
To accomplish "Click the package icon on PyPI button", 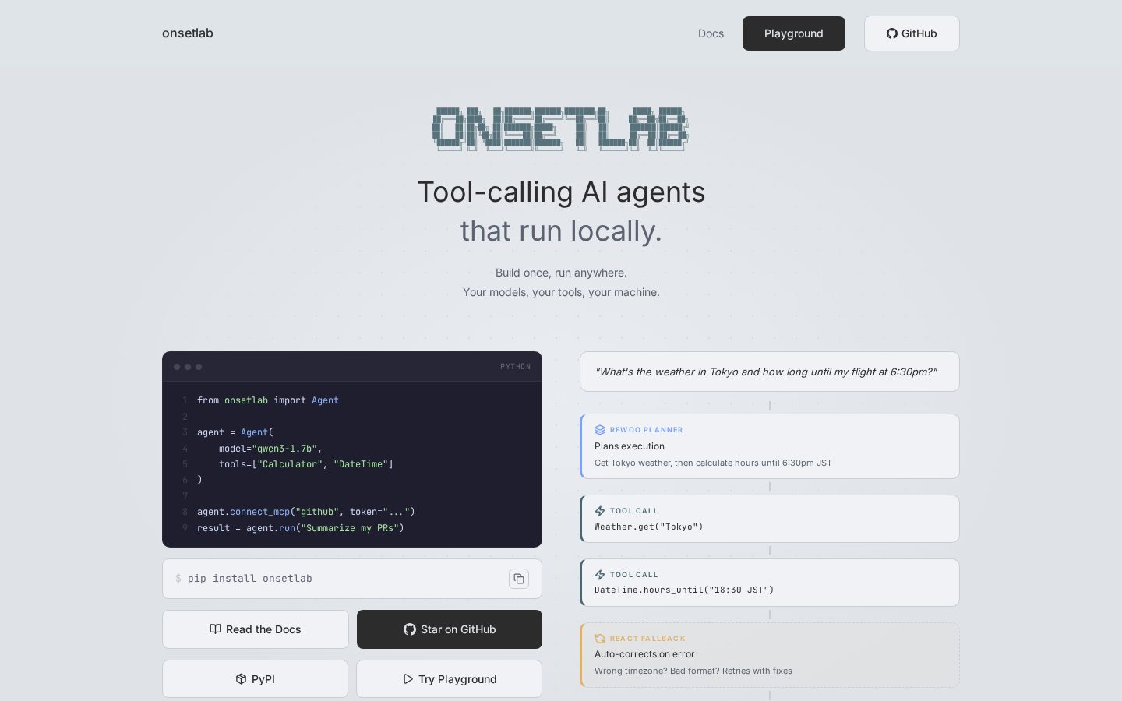I will coord(241,679).
